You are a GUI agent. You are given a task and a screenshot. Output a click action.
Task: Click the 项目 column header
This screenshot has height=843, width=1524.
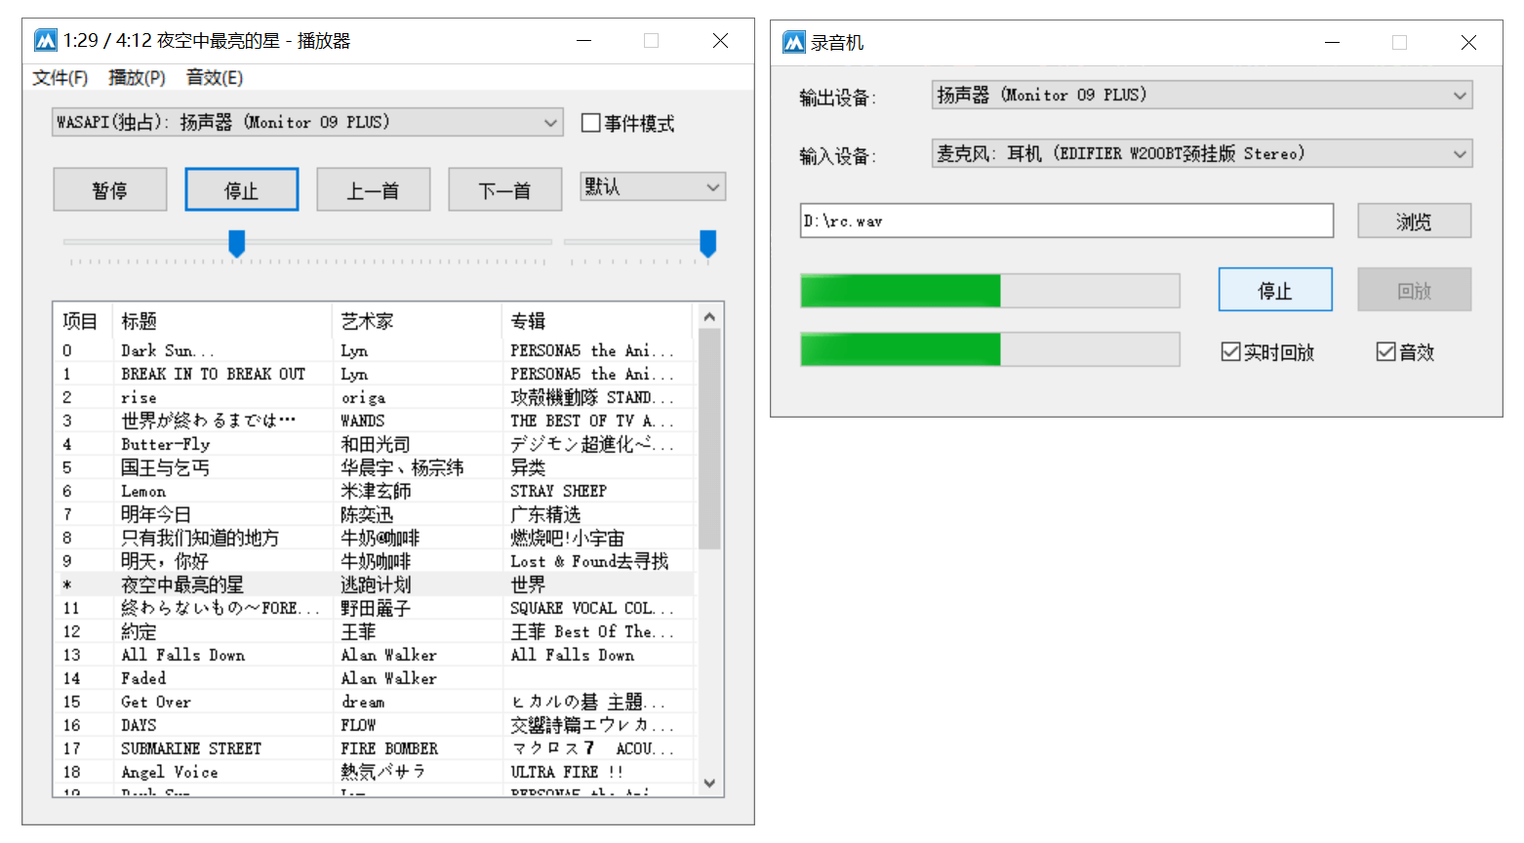83,321
